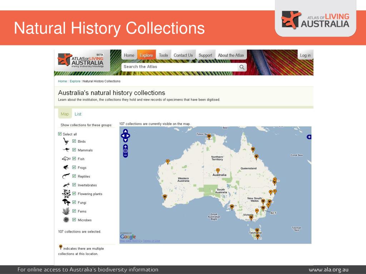Click the Frogs group icon
This screenshot has width=366, height=274.
point(66,167)
